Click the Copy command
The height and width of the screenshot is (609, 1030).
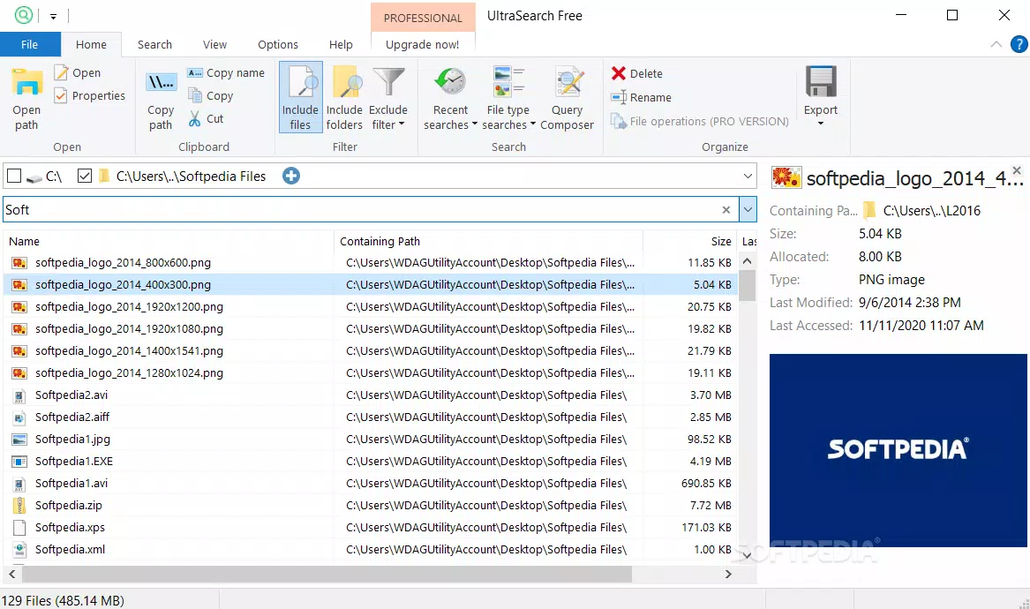point(210,96)
